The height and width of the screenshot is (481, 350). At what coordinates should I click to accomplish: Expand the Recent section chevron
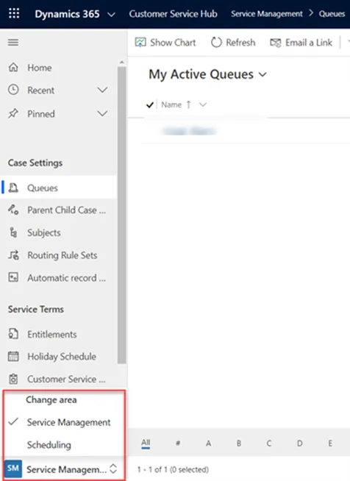pyautogui.click(x=102, y=90)
